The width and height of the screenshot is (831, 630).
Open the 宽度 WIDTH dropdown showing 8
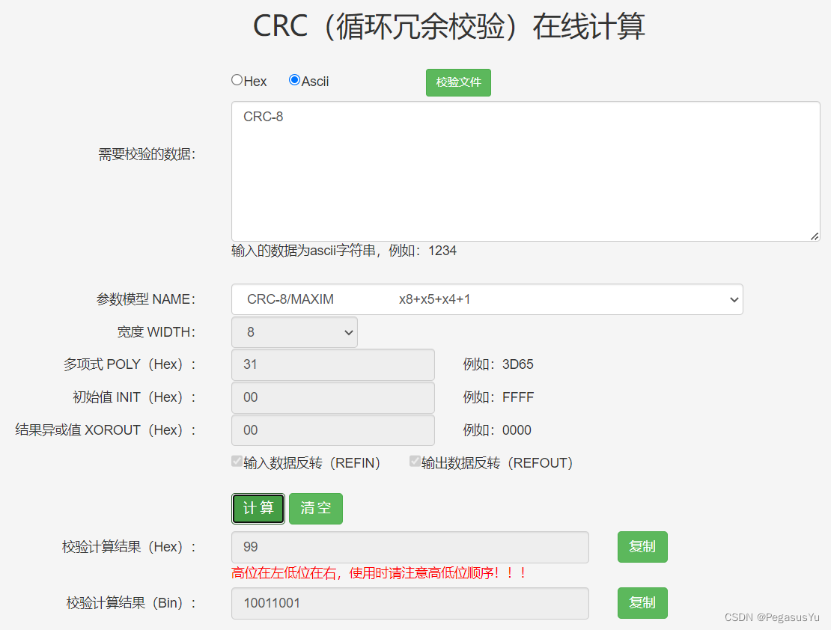click(x=293, y=332)
